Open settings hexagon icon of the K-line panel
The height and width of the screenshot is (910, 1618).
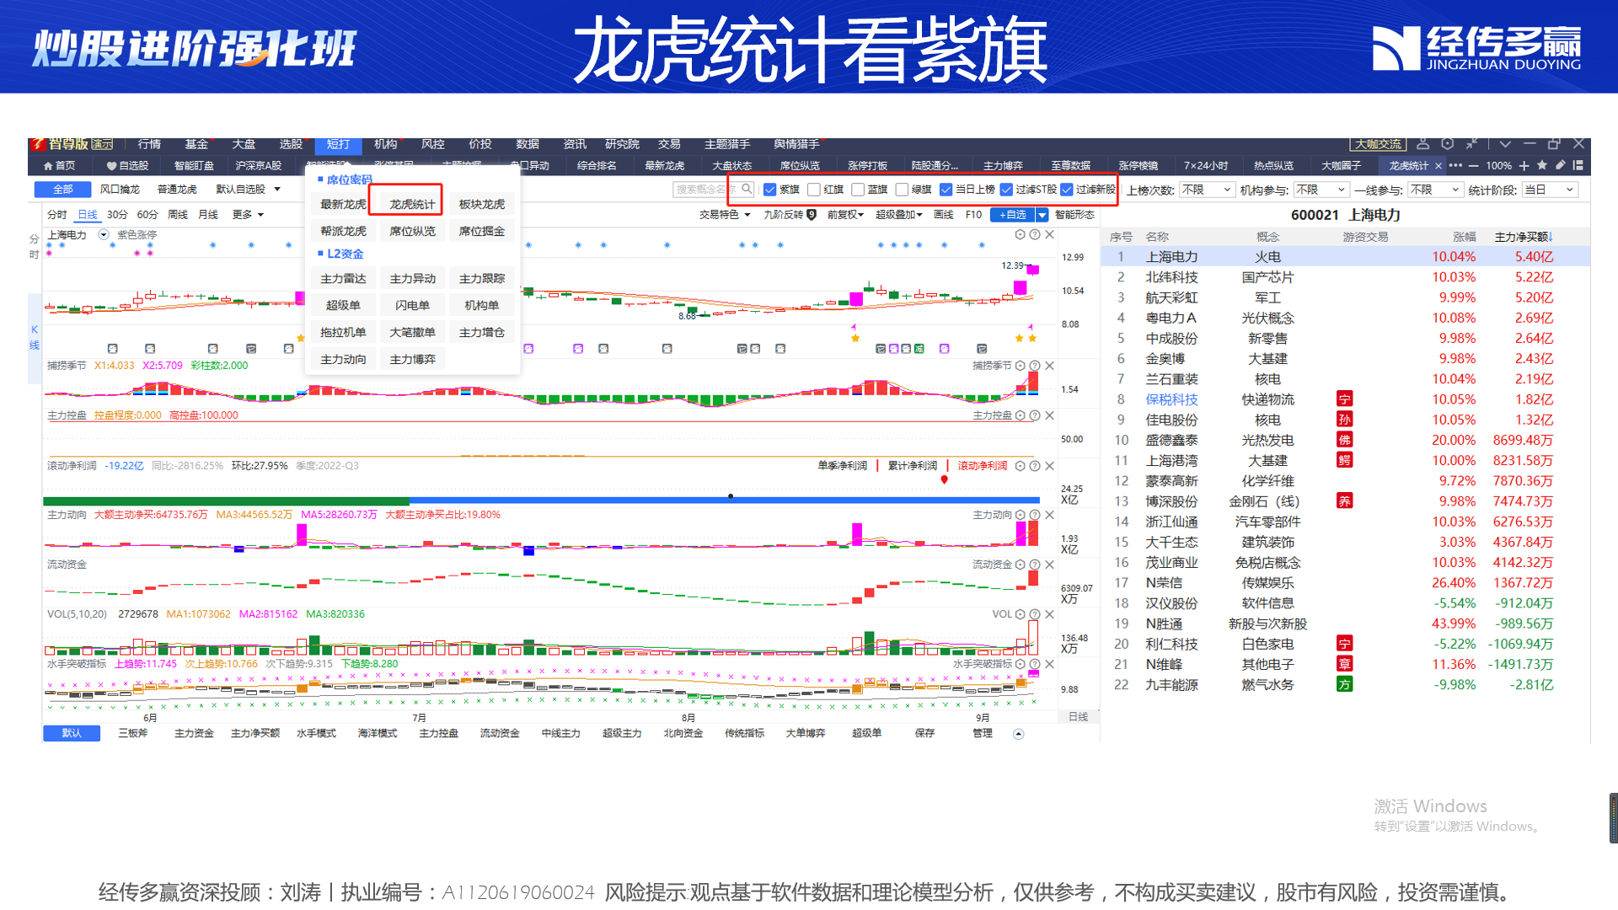point(1020,235)
